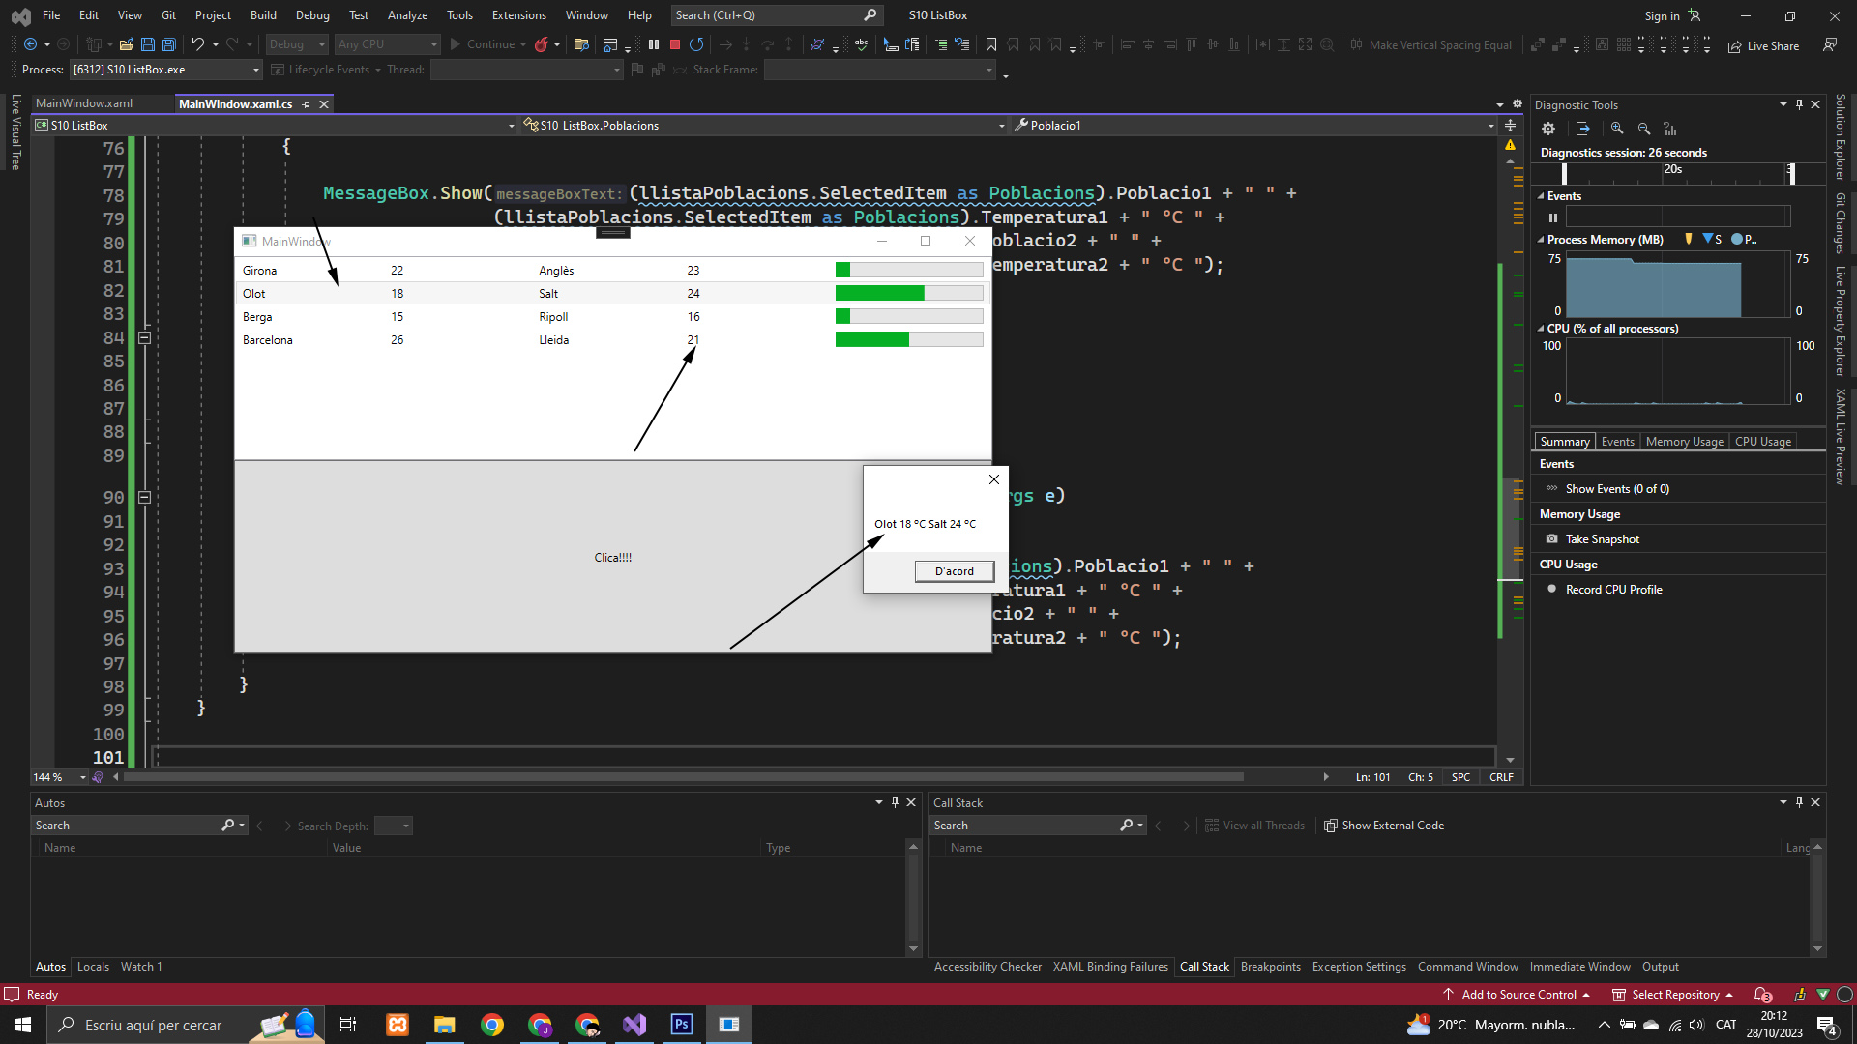Pause events collection in Events track

(x=1553, y=217)
